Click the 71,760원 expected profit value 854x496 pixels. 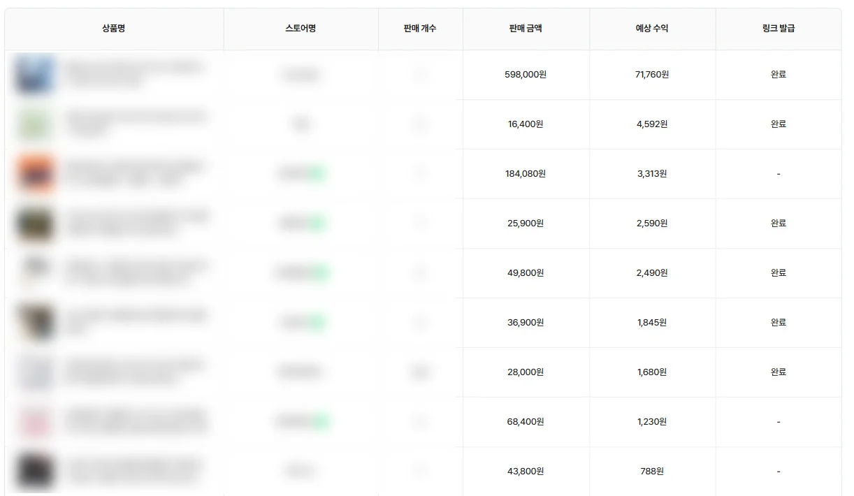pos(651,74)
